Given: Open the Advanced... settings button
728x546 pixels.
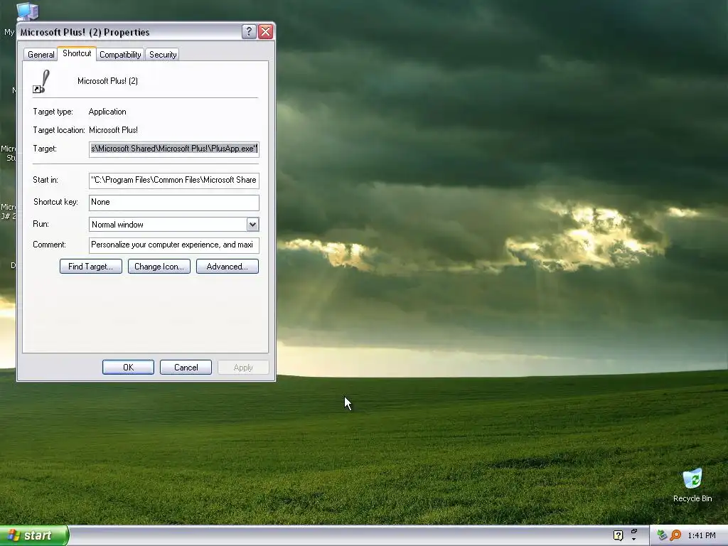Looking at the screenshot, I should pos(227,267).
